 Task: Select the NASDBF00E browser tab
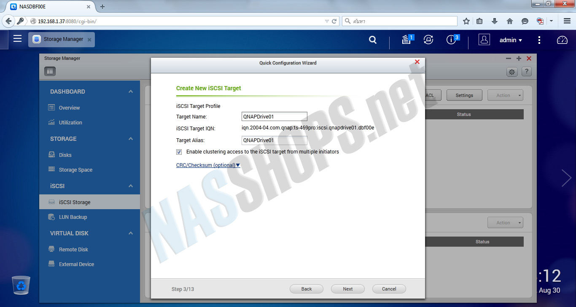50,7
